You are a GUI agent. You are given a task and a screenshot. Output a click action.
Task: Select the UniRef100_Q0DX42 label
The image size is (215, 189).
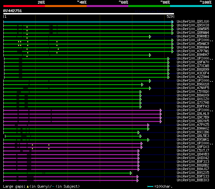[x=193, y=158]
